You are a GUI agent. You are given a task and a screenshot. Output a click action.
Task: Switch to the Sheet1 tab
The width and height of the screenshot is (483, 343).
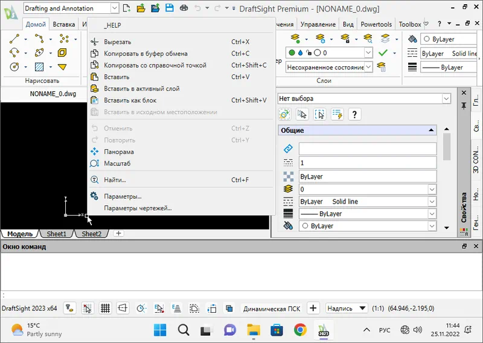56,234
